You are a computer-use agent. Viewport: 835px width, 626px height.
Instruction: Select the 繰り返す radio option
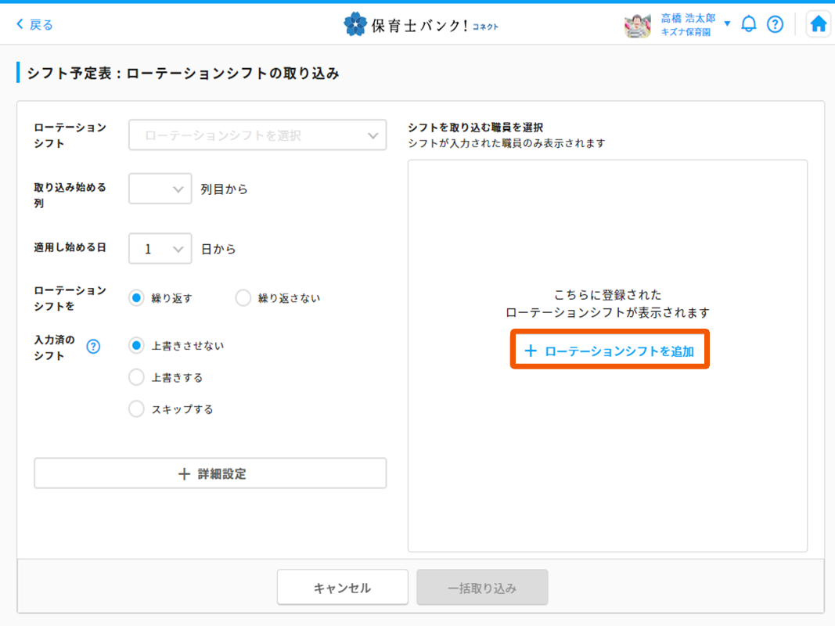[x=137, y=298]
